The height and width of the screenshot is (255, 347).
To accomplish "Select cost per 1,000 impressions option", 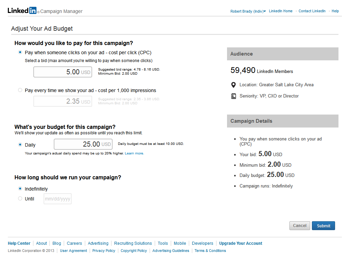I will pyautogui.click(x=20, y=90).
